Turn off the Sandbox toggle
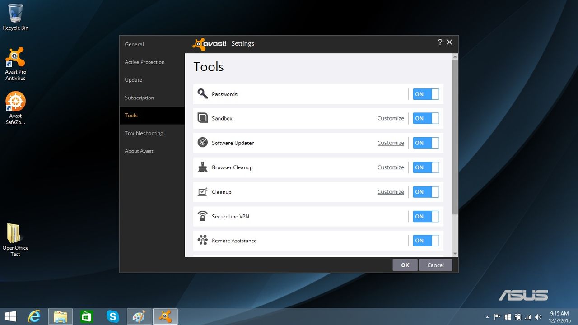578x325 pixels. [426, 118]
